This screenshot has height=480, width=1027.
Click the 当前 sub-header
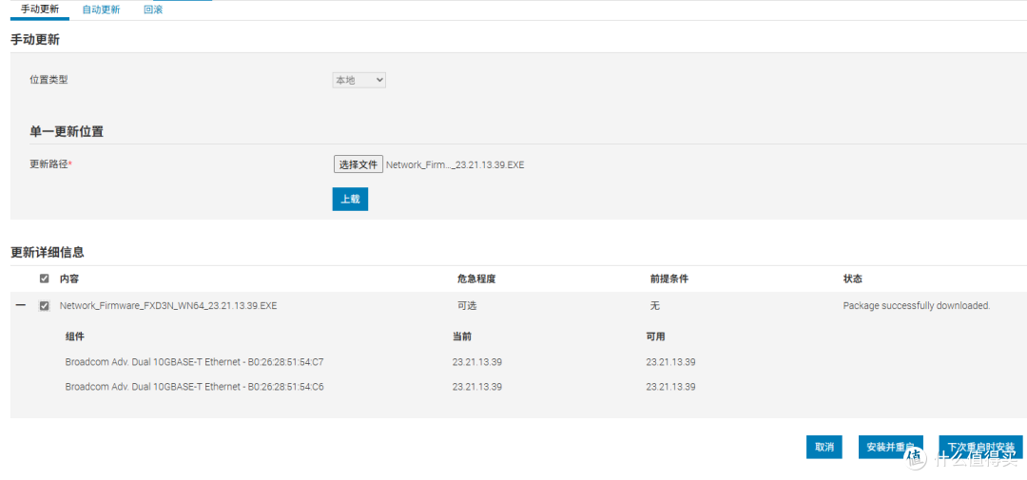pos(462,336)
